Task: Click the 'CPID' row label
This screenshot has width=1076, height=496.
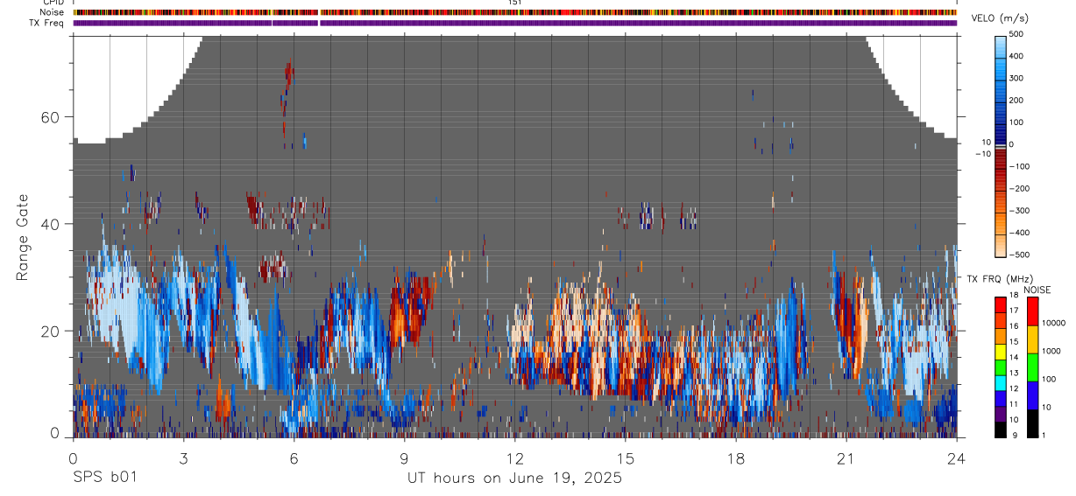Action: click(53, 3)
